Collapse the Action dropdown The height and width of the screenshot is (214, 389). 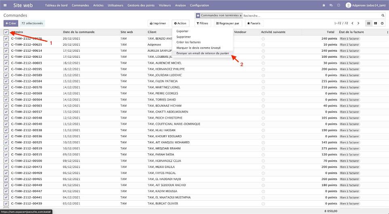coord(180,23)
